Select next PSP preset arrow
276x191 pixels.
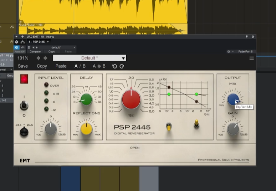(x=45, y=58)
